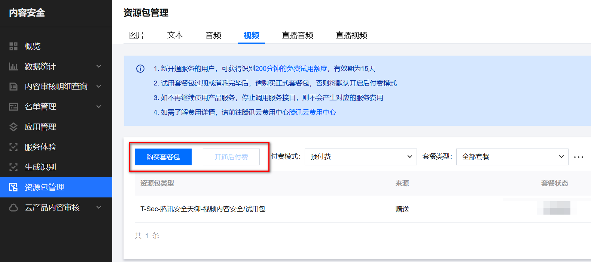Switch to the 直播音频 tab
The image size is (591, 262).
click(298, 35)
